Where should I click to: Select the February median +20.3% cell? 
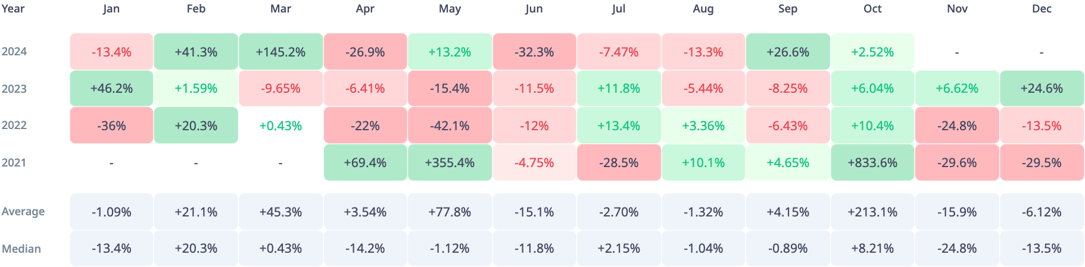196,249
